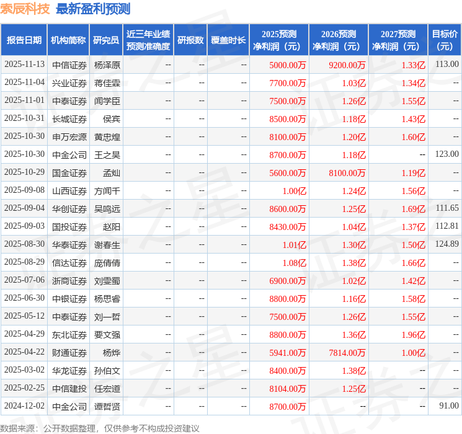Click the 目标价 column header

tap(445, 40)
